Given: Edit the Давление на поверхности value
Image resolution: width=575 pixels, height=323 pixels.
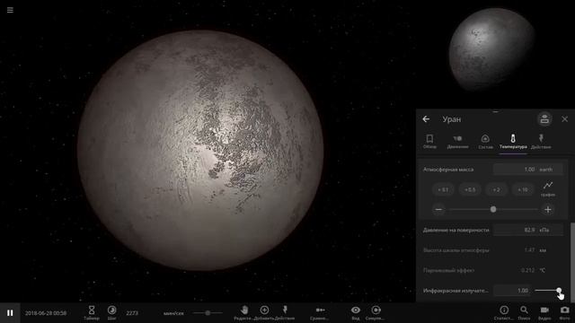Looking at the screenshot, I should click(515, 230).
